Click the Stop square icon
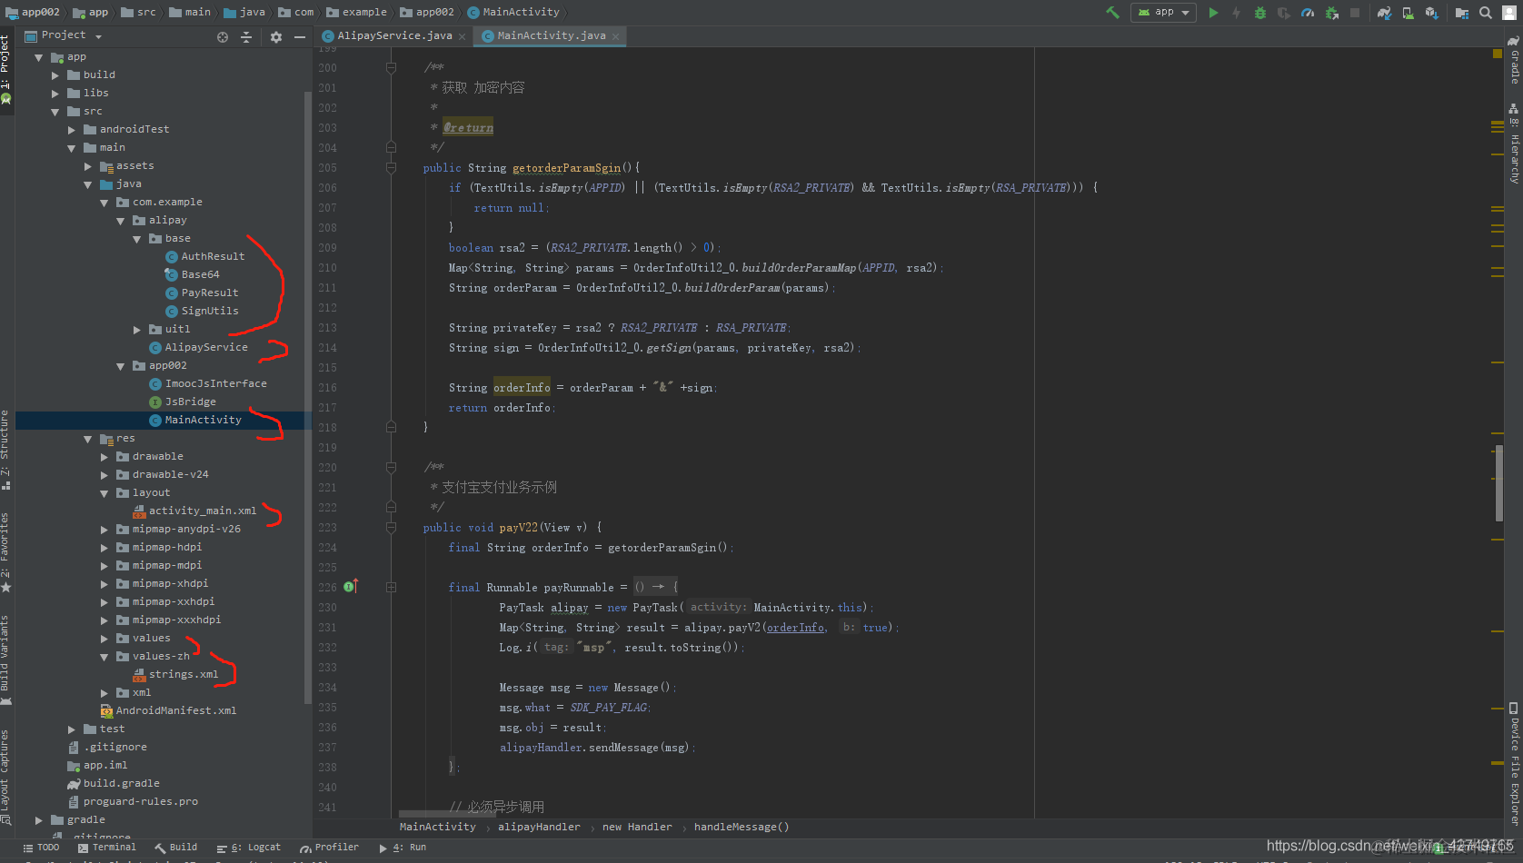The width and height of the screenshot is (1523, 863). pos(1355,13)
